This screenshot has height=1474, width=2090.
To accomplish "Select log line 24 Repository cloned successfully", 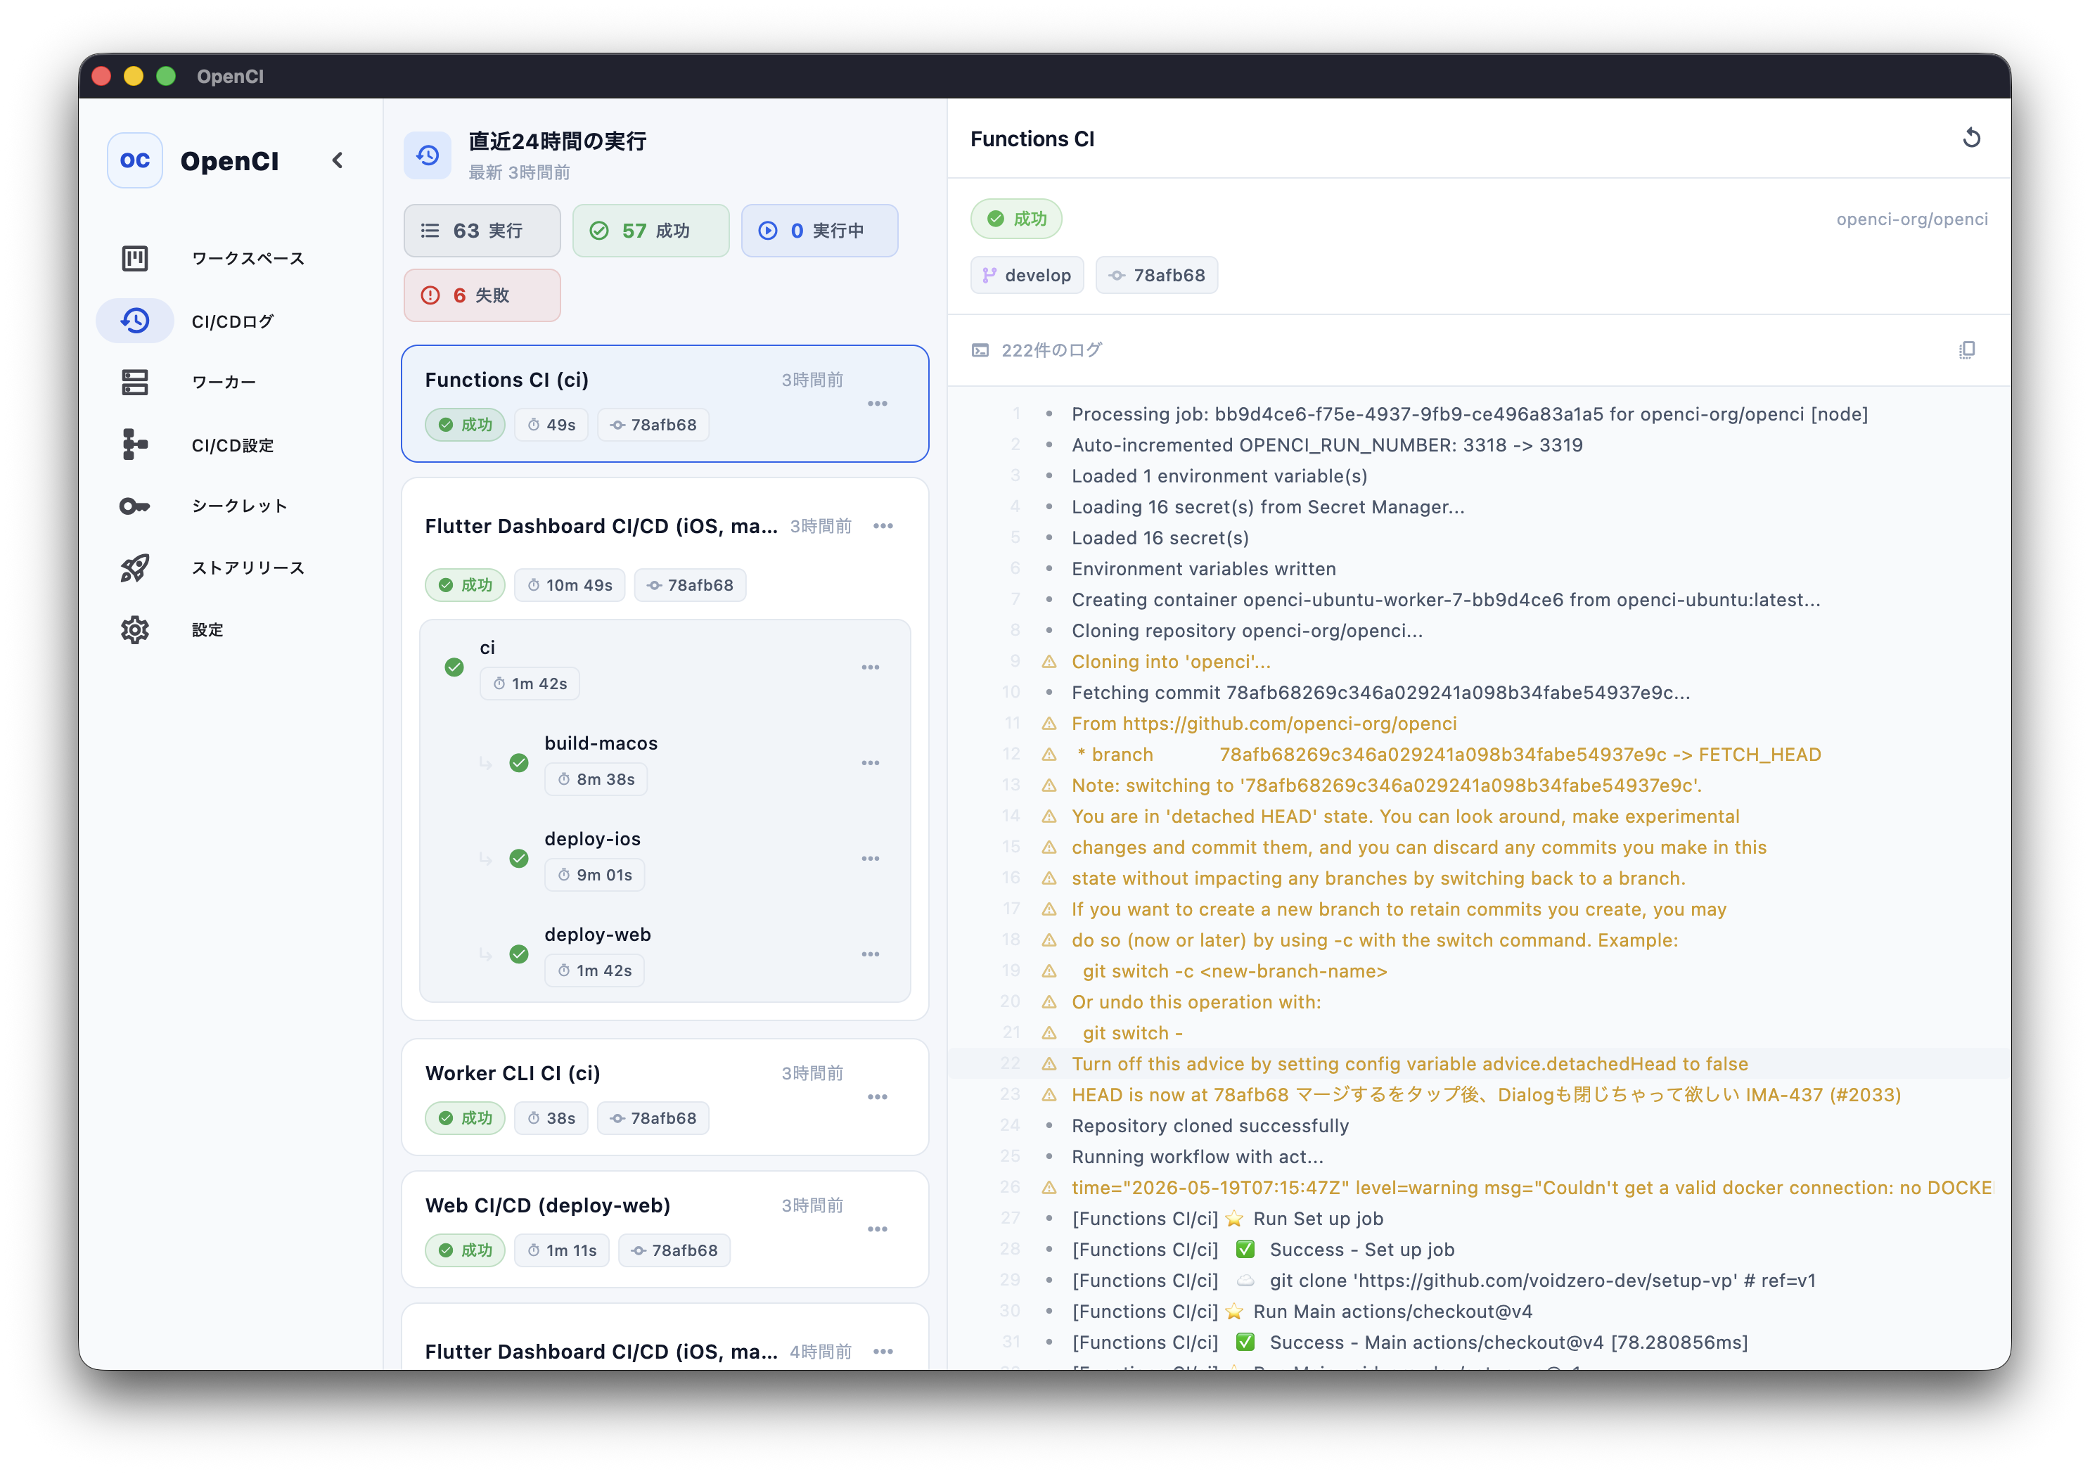I will (x=1479, y=1126).
